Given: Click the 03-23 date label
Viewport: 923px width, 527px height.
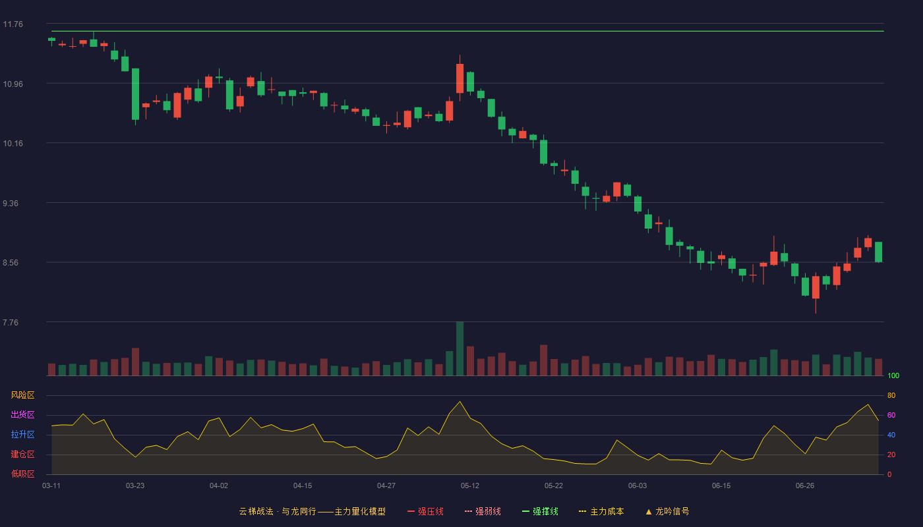Looking at the screenshot, I should tap(135, 485).
